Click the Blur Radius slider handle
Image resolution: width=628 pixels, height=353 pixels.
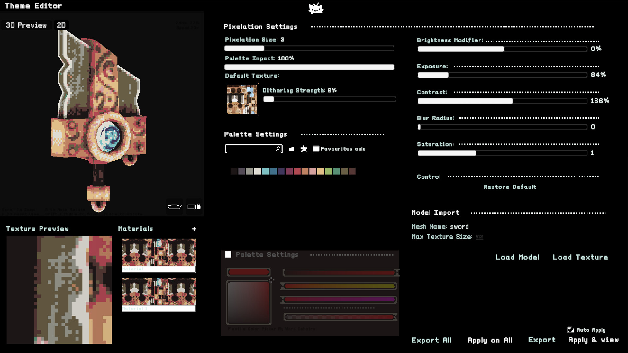pyautogui.click(x=419, y=127)
